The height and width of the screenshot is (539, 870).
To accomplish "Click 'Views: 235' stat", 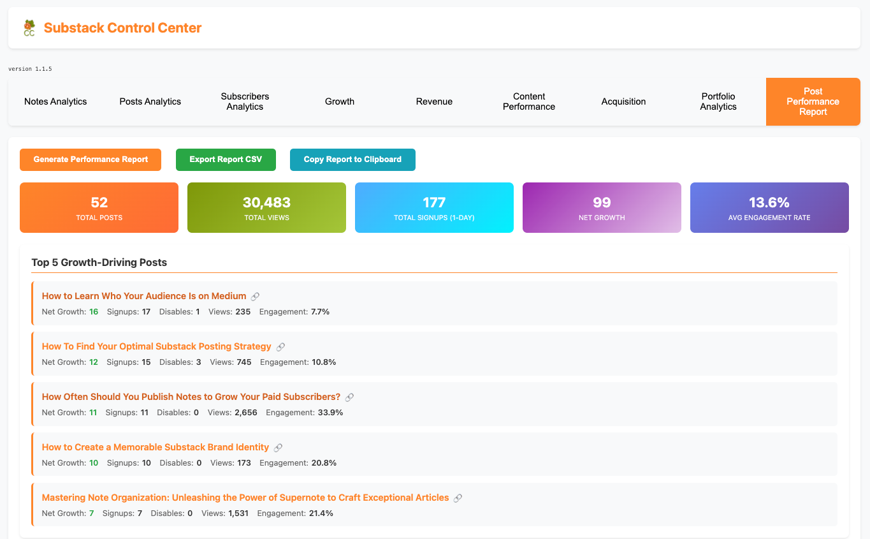I will 229,312.
